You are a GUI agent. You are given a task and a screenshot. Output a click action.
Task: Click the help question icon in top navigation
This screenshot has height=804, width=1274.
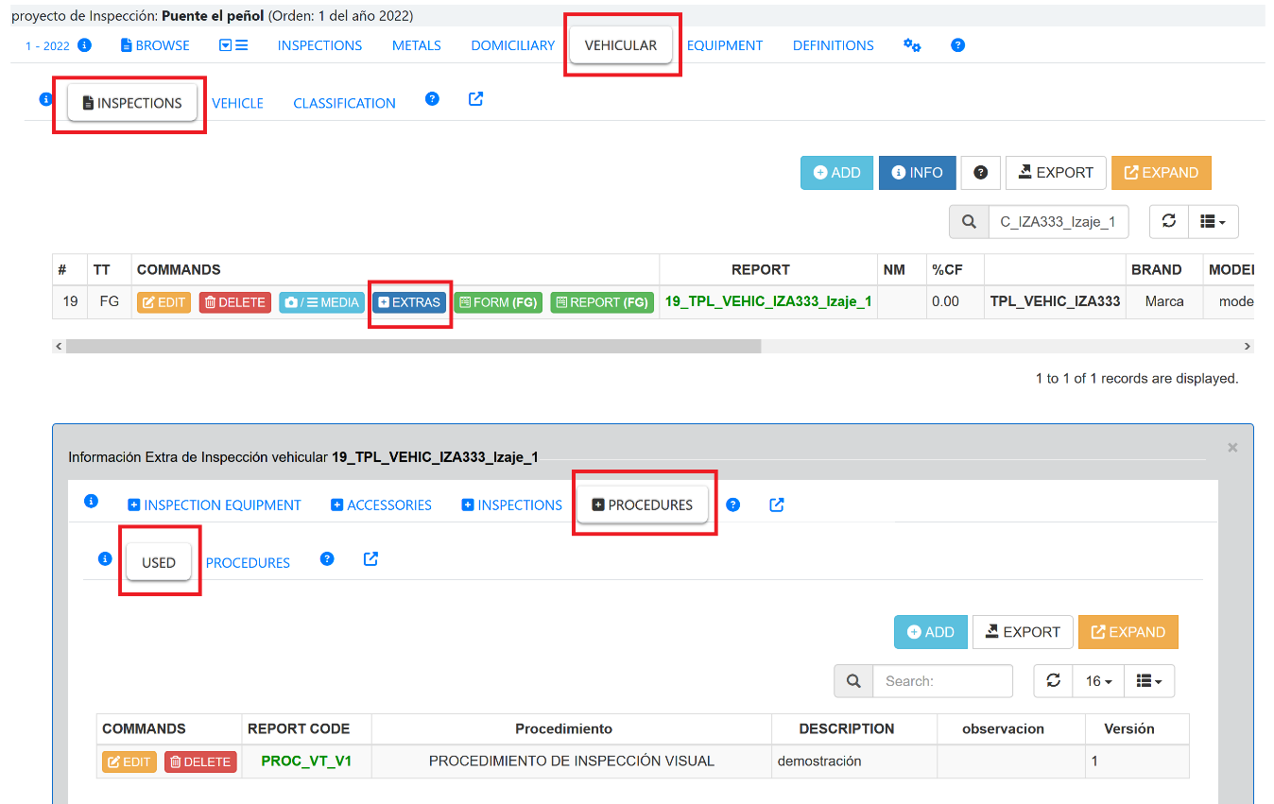[957, 45]
